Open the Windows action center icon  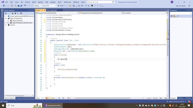point(189,105)
